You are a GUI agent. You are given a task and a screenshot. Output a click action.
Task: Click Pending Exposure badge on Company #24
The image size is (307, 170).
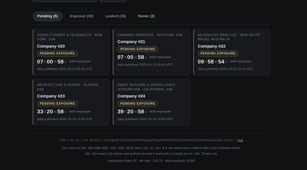click(138, 104)
